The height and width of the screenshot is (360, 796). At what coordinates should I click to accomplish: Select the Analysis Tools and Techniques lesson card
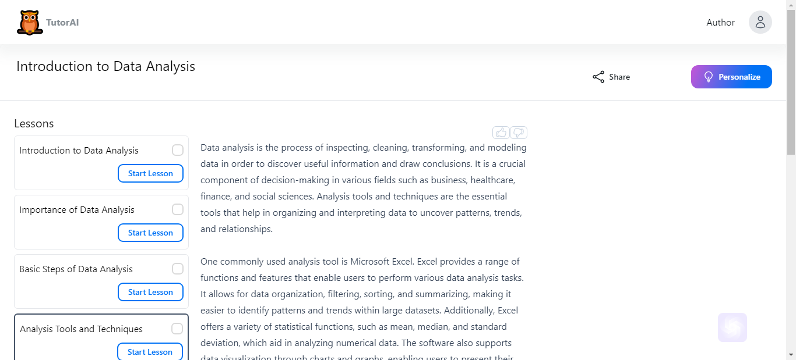[x=101, y=337]
